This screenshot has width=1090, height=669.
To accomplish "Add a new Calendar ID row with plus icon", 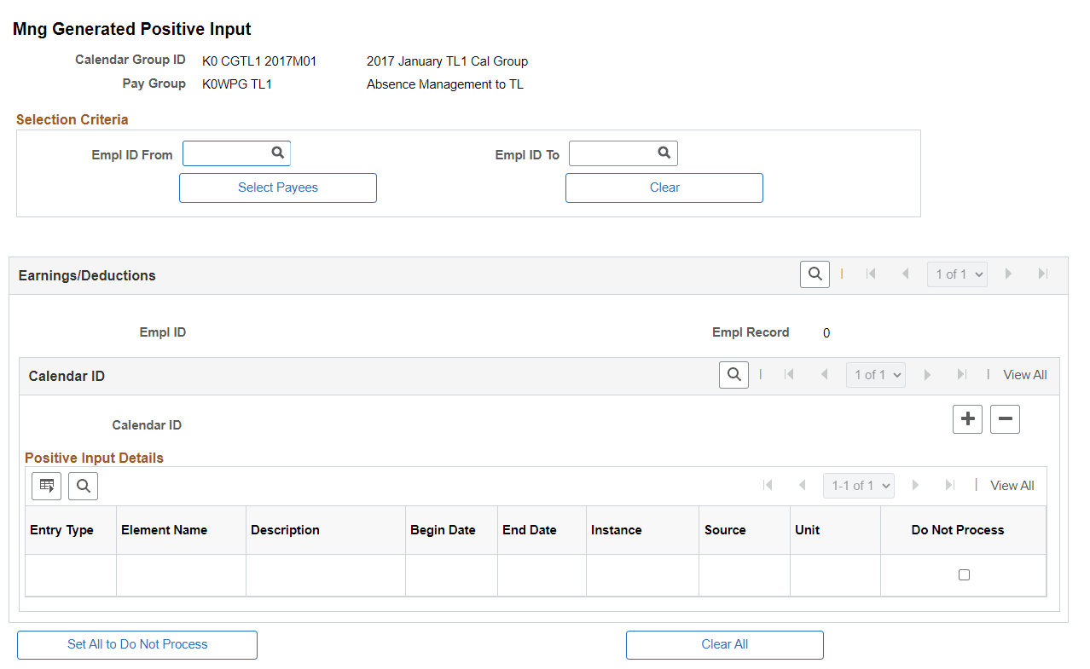I will point(967,418).
